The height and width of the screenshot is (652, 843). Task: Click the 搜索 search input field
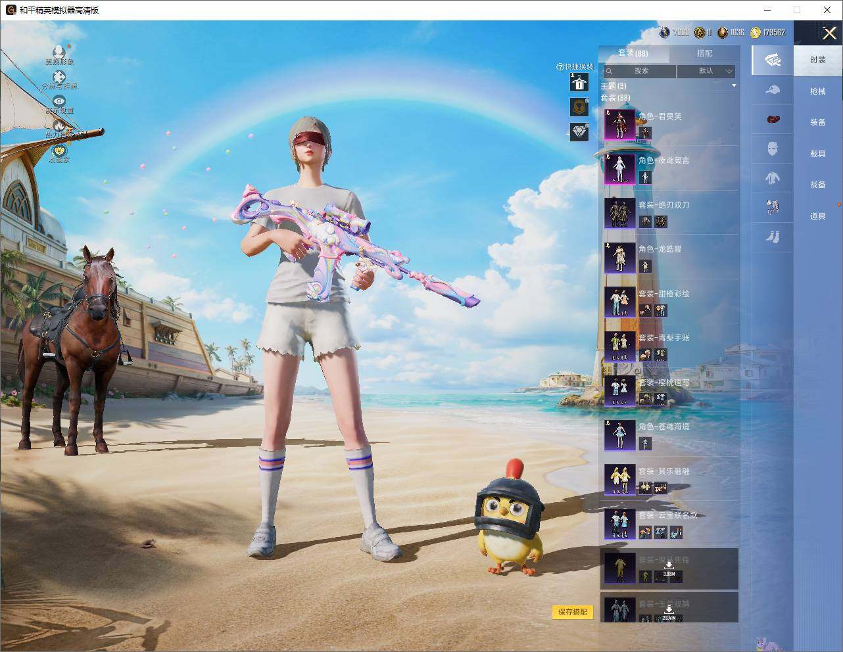pos(639,71)
